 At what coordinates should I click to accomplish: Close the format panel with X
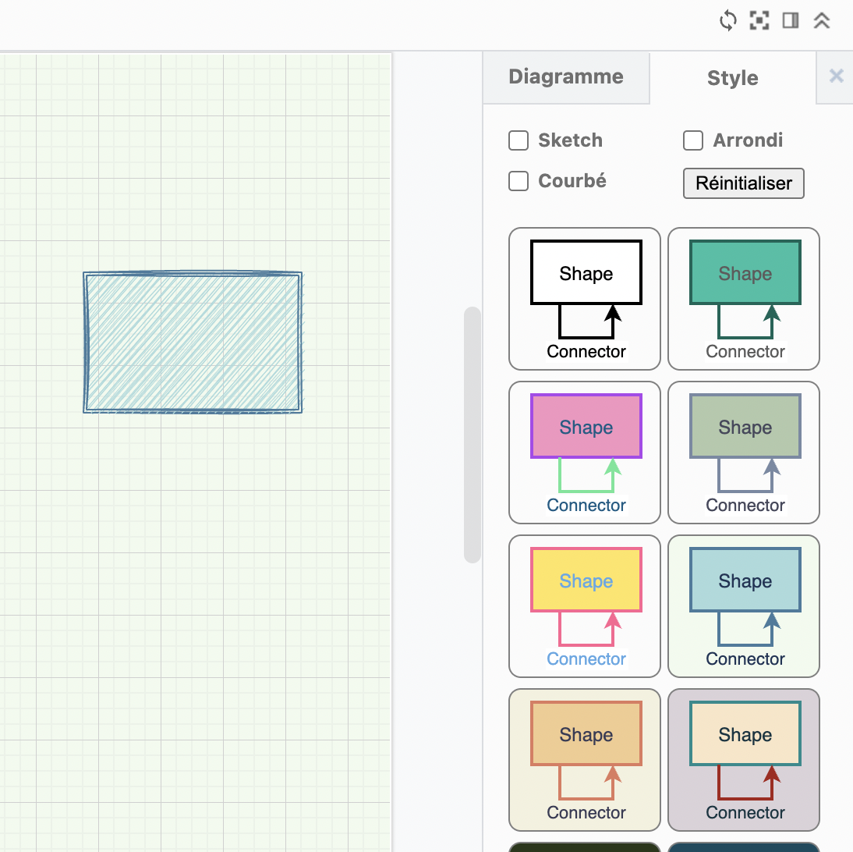point(836,76)
